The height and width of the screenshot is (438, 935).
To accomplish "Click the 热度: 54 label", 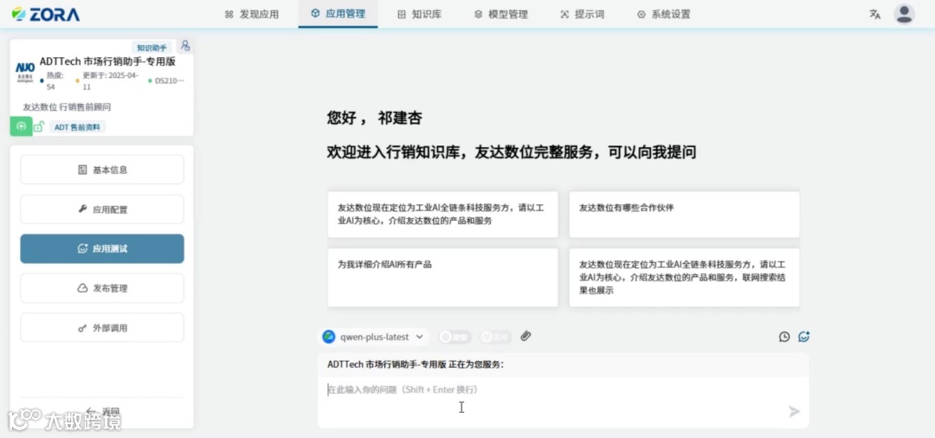I will (x=55, y=81).
